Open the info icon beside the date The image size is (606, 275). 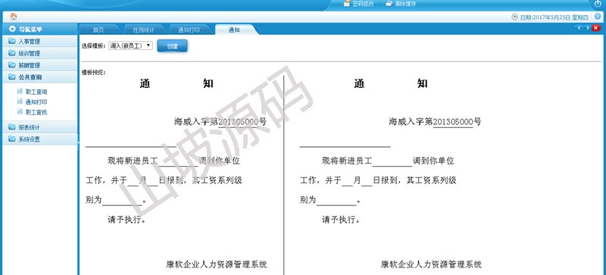tap(598, 16)
